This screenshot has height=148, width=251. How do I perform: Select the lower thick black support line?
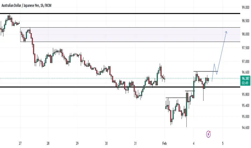tap(120, 87)
